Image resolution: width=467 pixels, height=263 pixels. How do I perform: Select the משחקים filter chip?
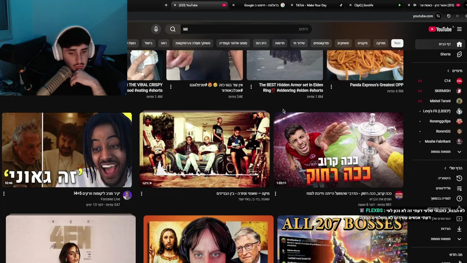pos(343,43)
